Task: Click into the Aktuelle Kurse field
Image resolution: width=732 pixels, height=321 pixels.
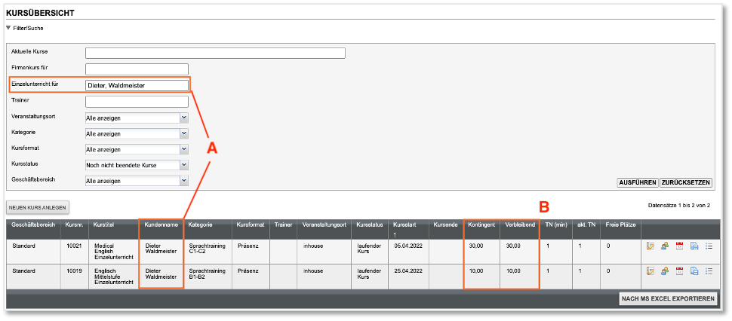Action: pos(215,53)
